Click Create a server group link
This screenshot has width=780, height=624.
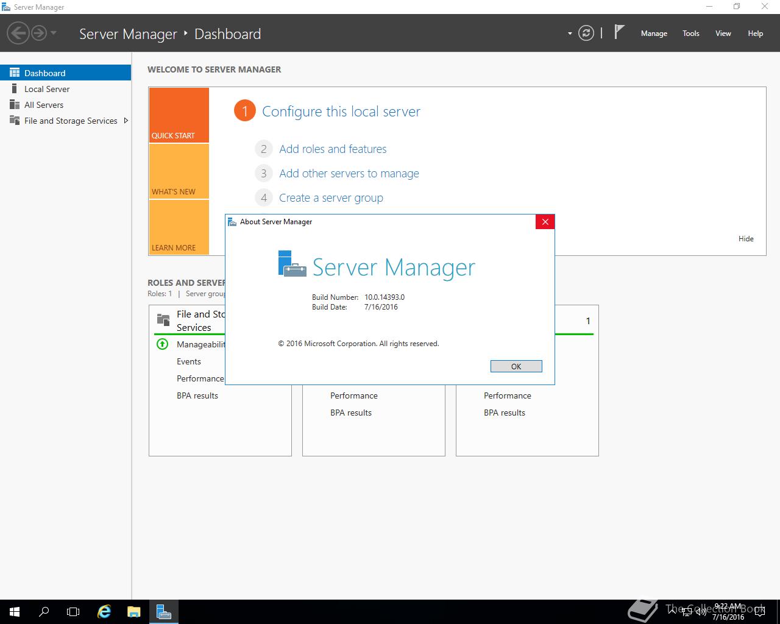coord(331,197)
